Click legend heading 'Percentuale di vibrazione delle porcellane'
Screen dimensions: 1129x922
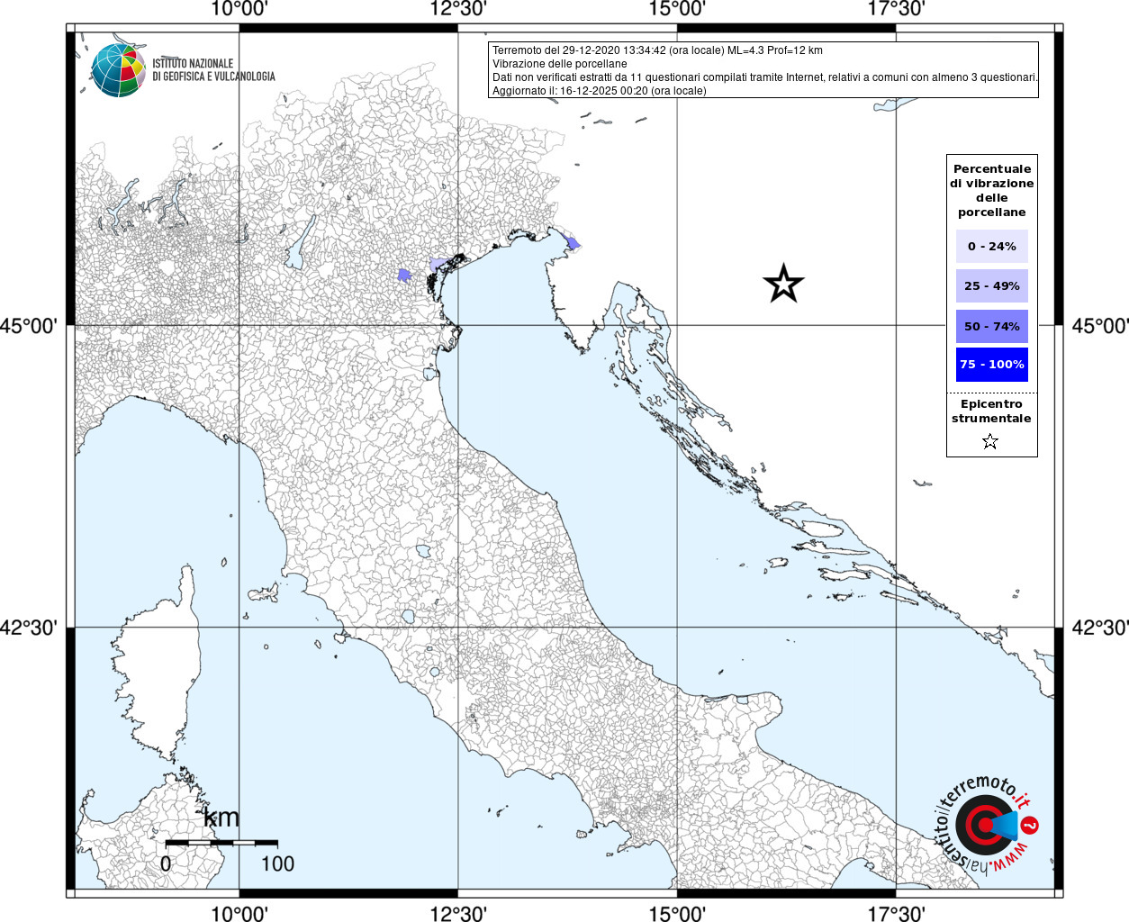point(992,191)
